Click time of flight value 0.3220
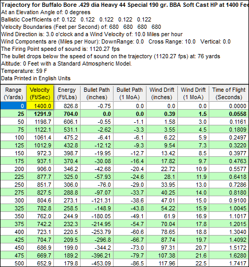This screenshot has height=267, width=249. [x=229, y=145]
